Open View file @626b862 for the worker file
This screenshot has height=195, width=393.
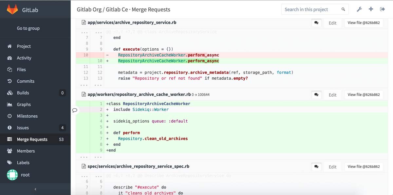[364, 94]
